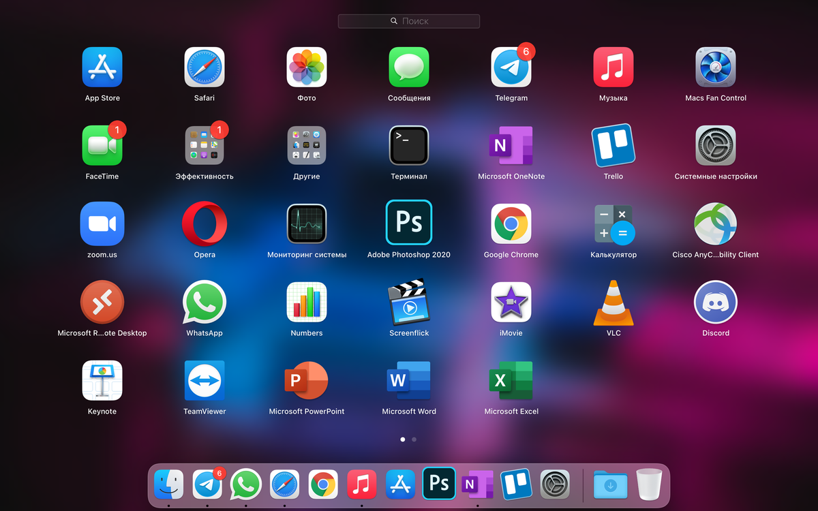Open System Preferences from the Dock
The height and width of the screenshot is (511, 818).
click(556, 484)
